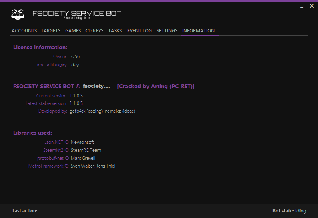The width and height of the screenshot is (318, 218).
Task: Click the Cracked by Arting (PC-RET) text
Action: (156, 86)
